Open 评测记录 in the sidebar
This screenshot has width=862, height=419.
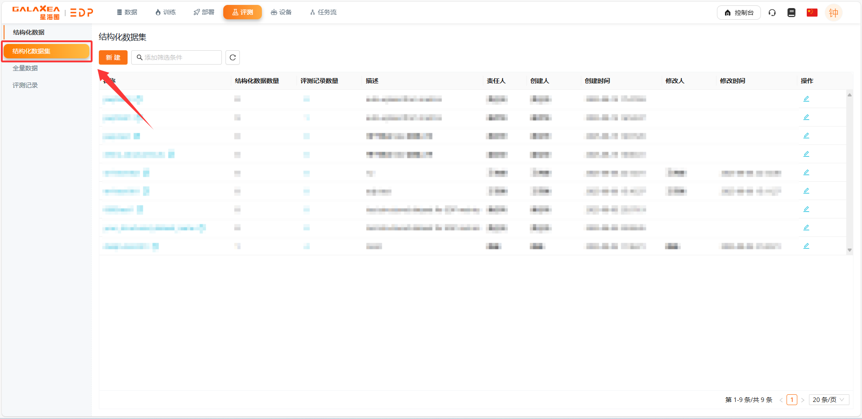coord(25,85)
